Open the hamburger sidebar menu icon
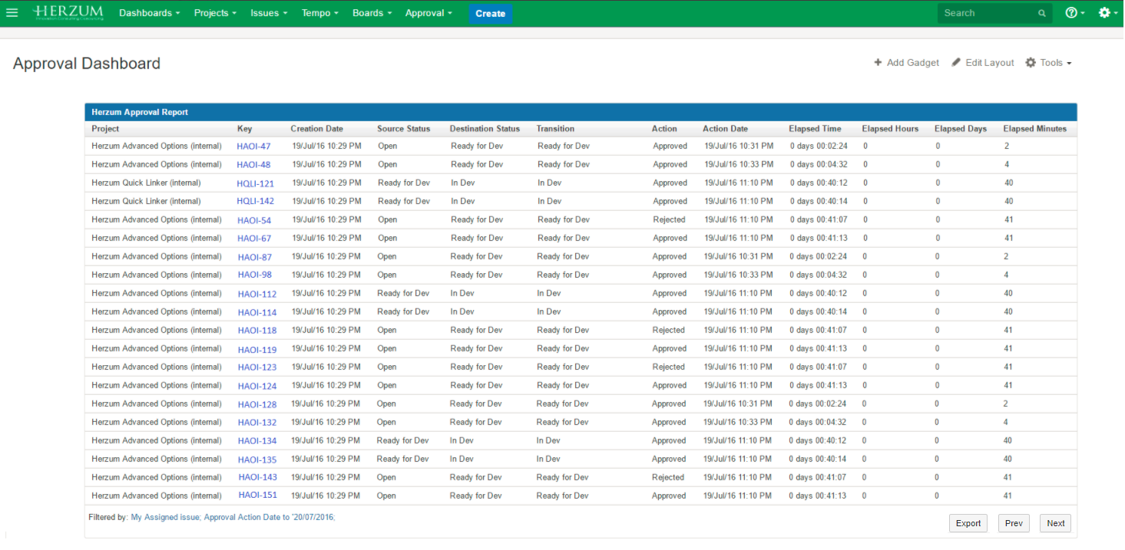Image resolution: width=1125 pixels, height=550 pixels. [12, 13]
